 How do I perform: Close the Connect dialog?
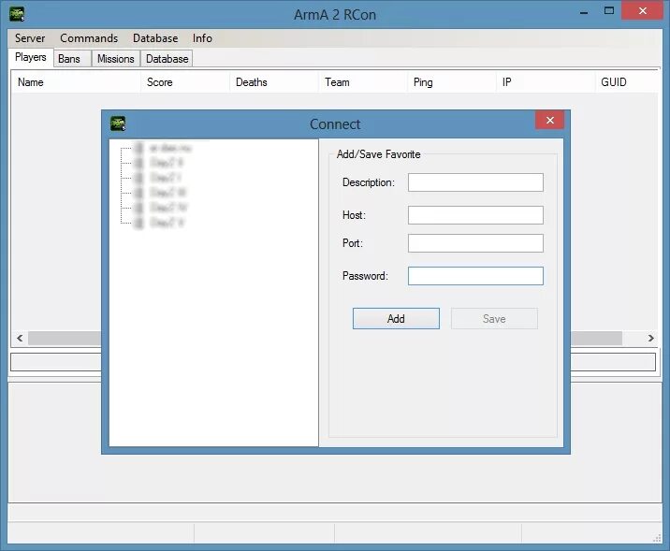point(550,120)
